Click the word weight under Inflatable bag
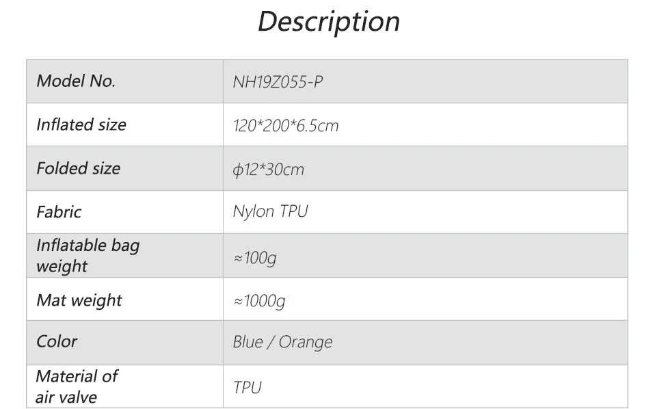The width and height of the screenshot is (655, 409). point(62,266)
